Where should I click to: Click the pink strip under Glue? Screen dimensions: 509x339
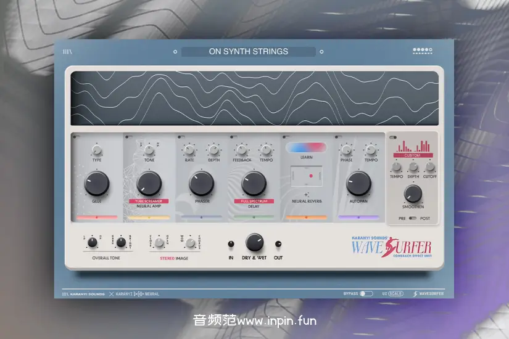pyautogui.click(x=97, y=218)
